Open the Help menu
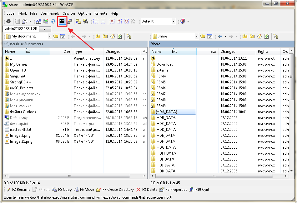The height and width of the screenshot is (203, 297). pos(114,13)
